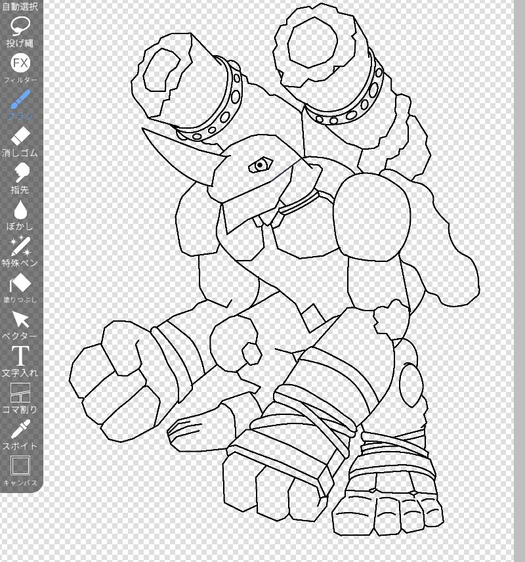This screenshot has width=525, height=562.
Task: Open the FX Filter (フィルター) tool
Action: pos(20,68)
